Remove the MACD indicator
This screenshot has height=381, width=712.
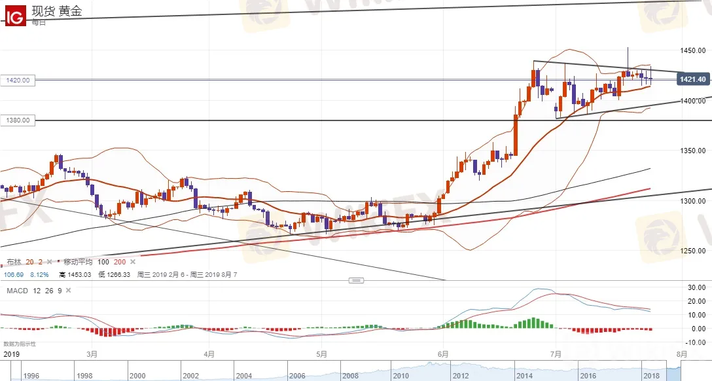[x=68, y=291]
